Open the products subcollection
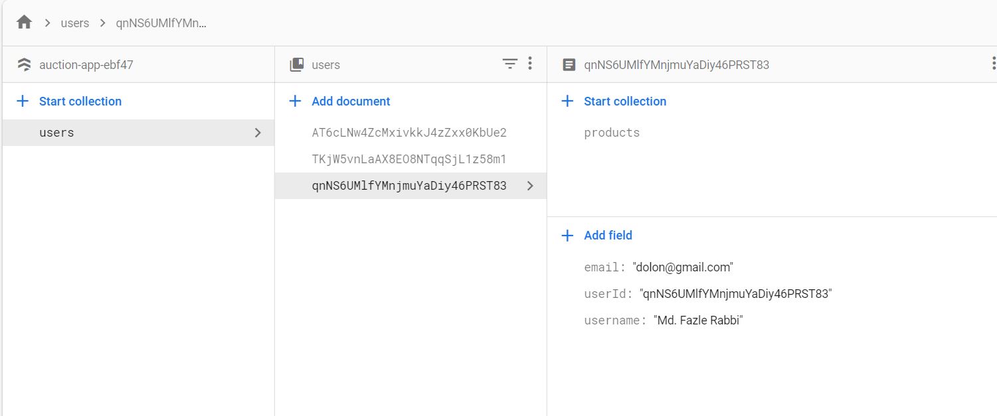Viewport: 997px width, 416px height. coord(612,133)
